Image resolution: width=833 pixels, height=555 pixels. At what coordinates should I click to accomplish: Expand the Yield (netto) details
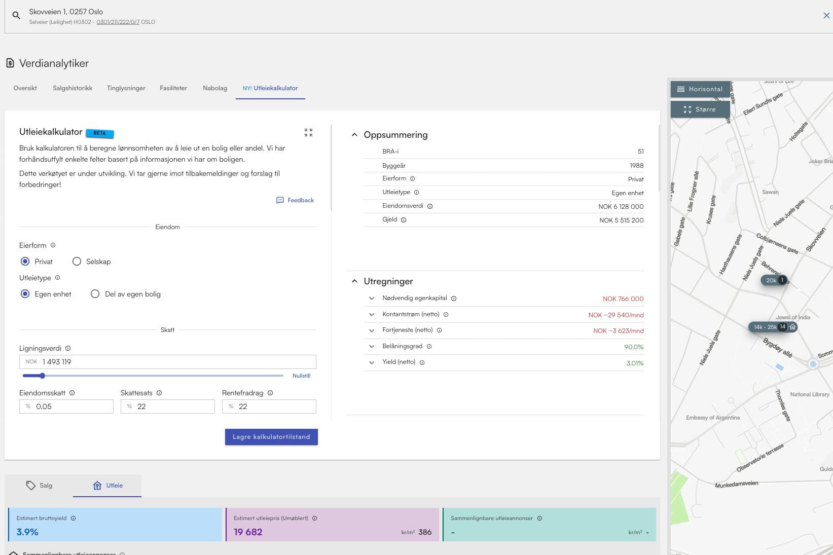(x=372, y=362)
